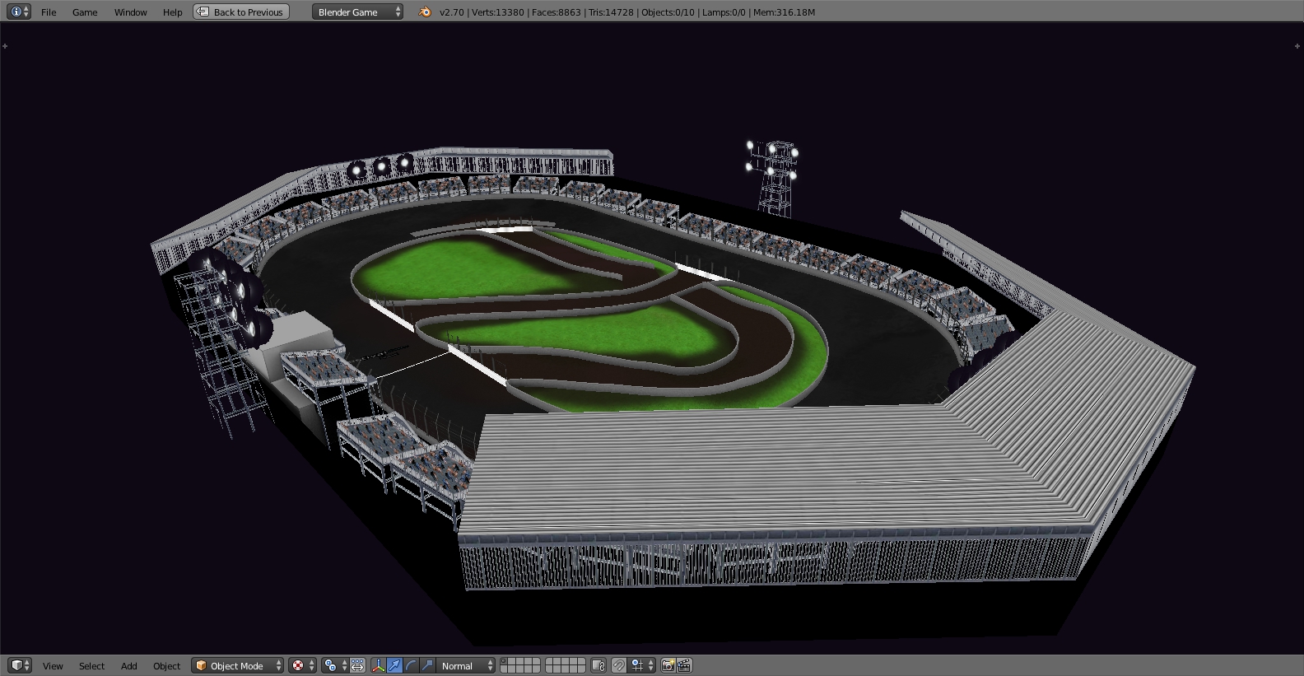Open the View menu in 3D viewport header
1304x676 pixels.
tap(53, 666)
